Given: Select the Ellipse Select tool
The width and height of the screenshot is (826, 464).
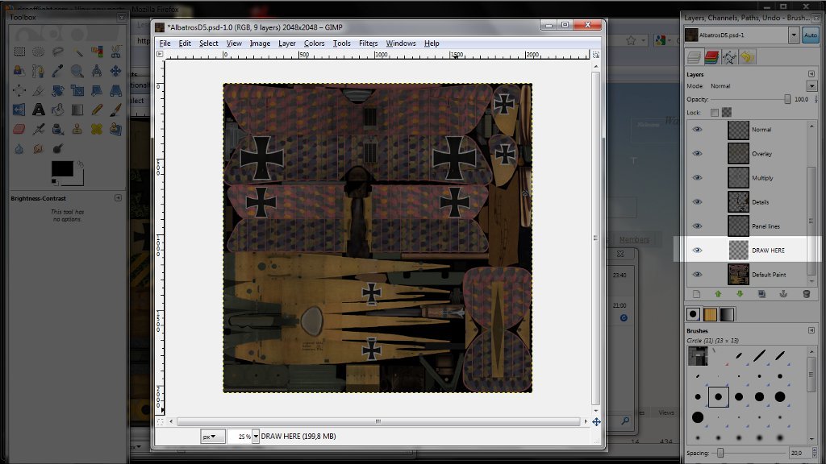Looking at the screenshot, I should [x=39, y=51].
